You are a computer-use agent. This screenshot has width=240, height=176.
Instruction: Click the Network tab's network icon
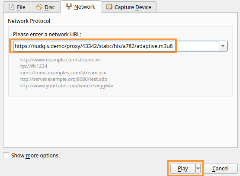click(x=69, y=6)
